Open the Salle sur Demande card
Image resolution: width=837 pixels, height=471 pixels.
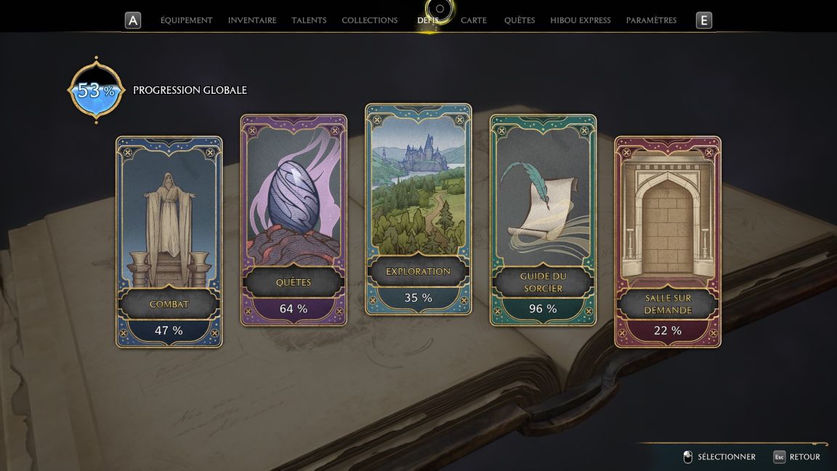[x=667, y=241]
